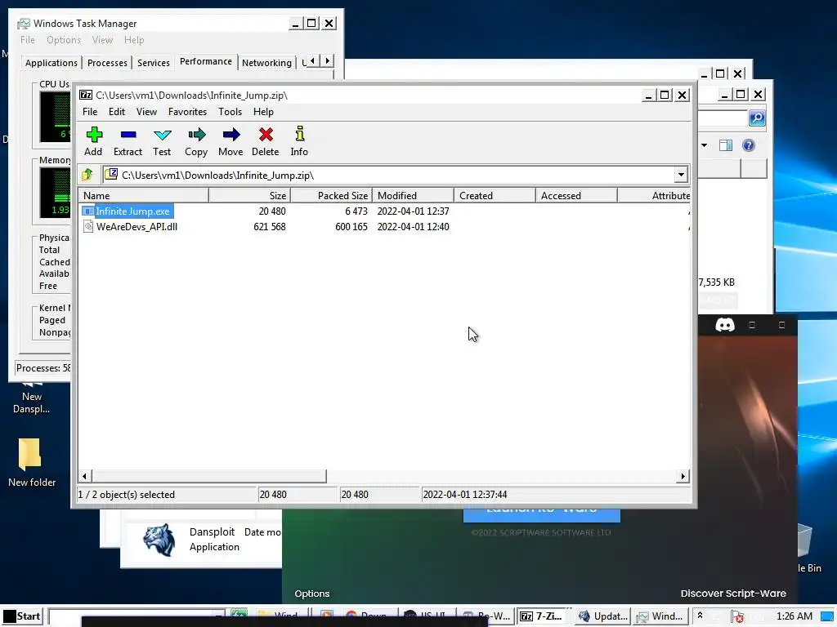Open the Help menu in 7-Zip
Image resolution: width=837 pixels, height=627 pixels.
263,111
